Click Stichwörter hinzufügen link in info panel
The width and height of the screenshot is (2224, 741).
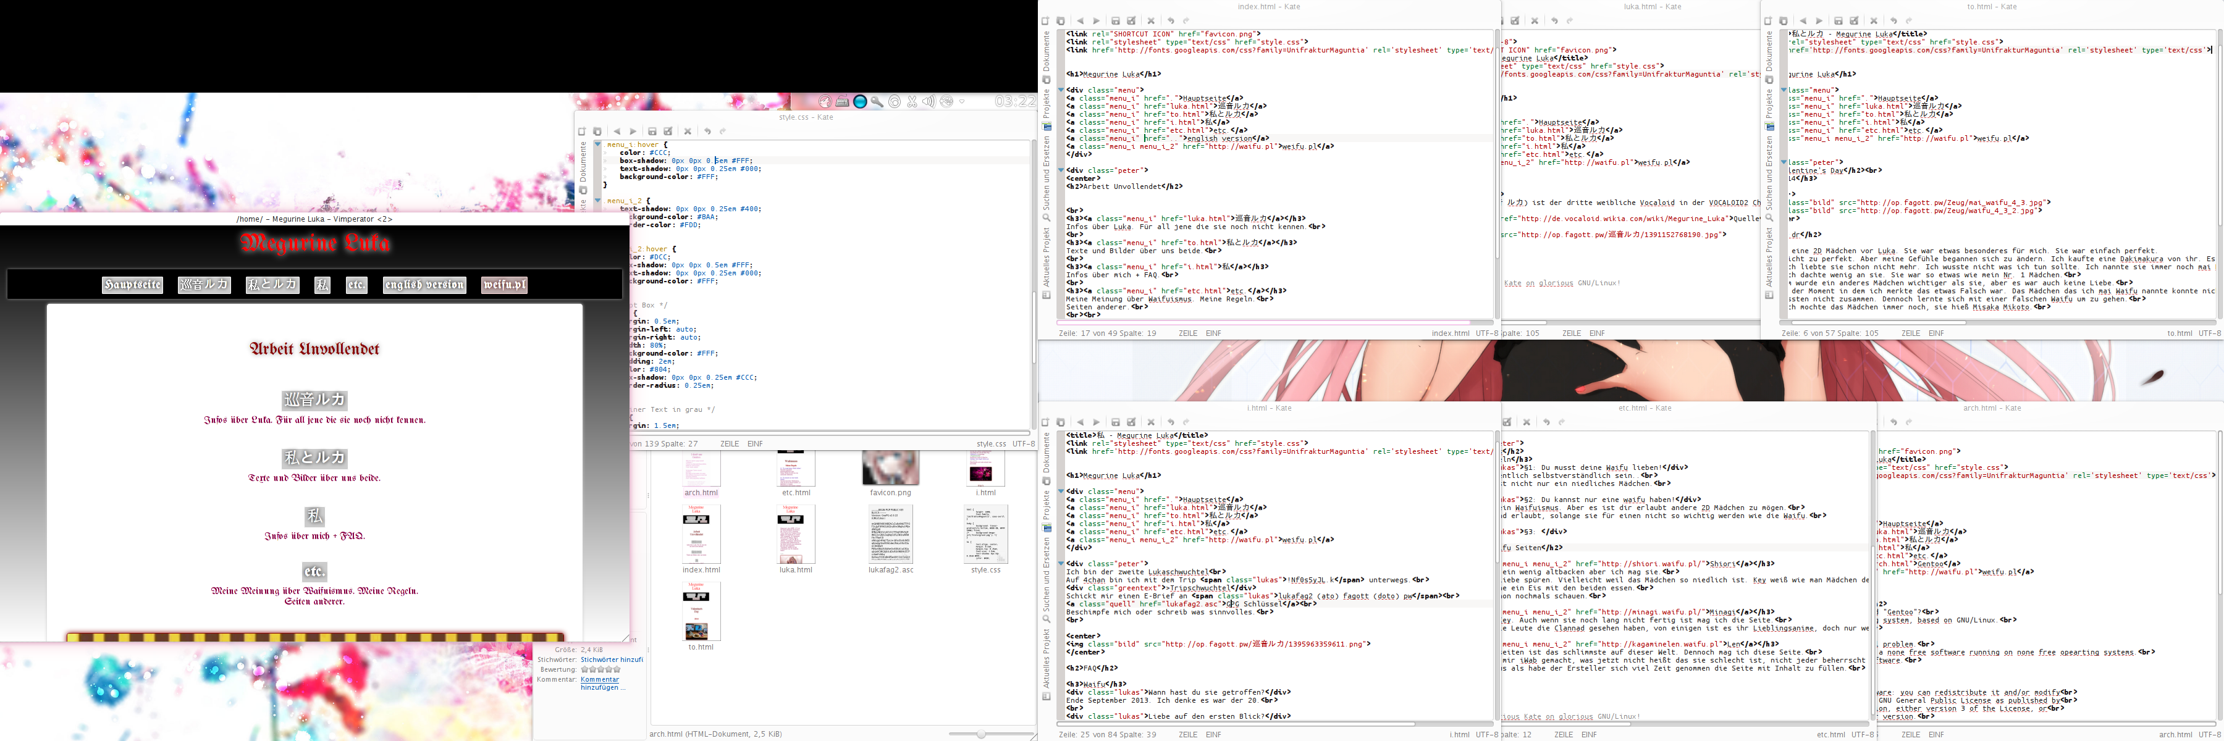(x=611, y=660)
